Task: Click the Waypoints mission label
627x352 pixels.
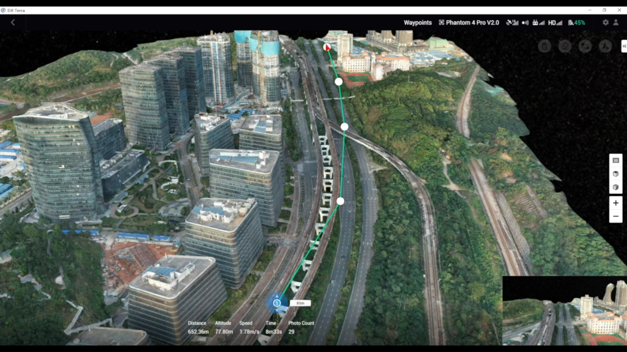Action: click(417, 22)
